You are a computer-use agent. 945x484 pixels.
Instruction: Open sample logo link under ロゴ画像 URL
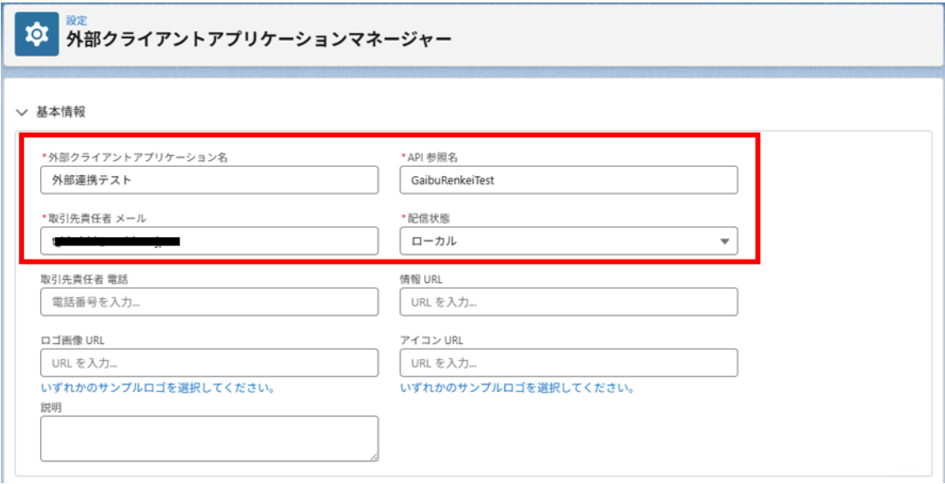(x=158, y=387)
